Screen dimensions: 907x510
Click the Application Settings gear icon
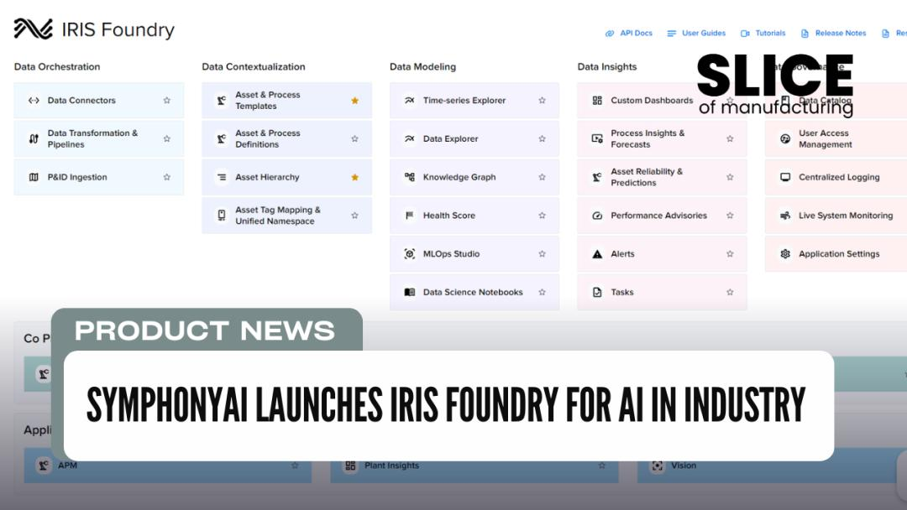tap(785, 253)
